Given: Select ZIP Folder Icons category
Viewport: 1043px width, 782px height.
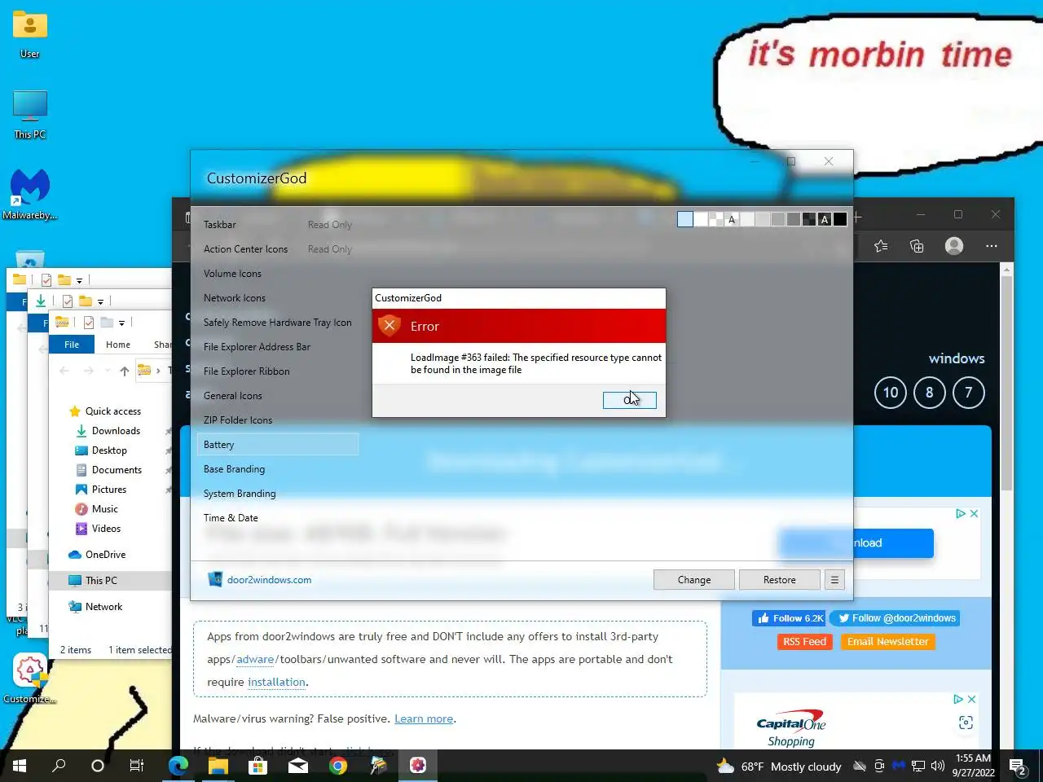Looking at the screenshot, I should tap(238, 420).
